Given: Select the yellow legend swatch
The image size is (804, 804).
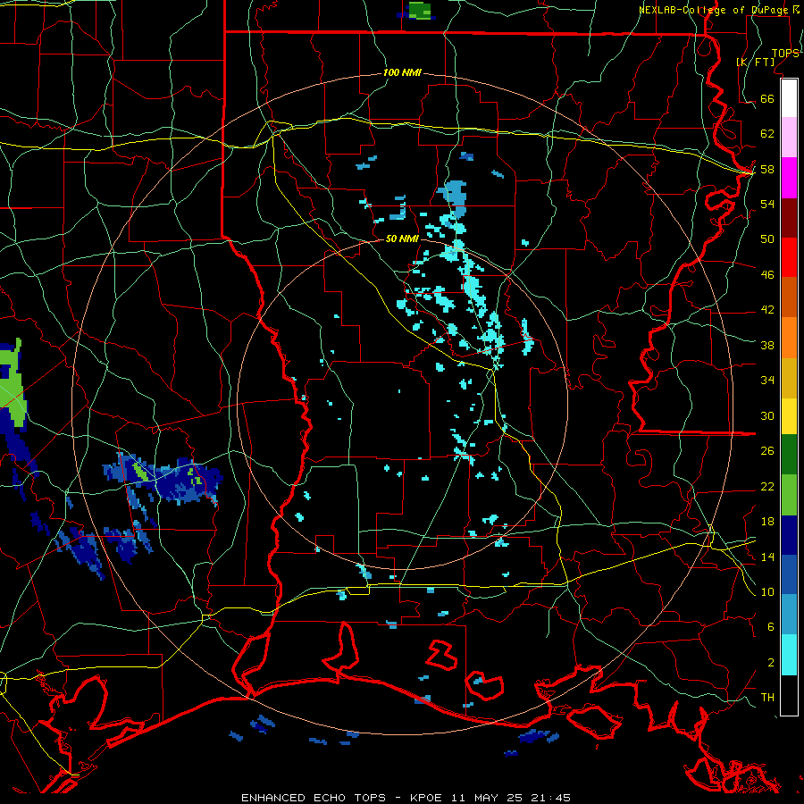Looking at the screenshot, I should [x=789, y=416].
